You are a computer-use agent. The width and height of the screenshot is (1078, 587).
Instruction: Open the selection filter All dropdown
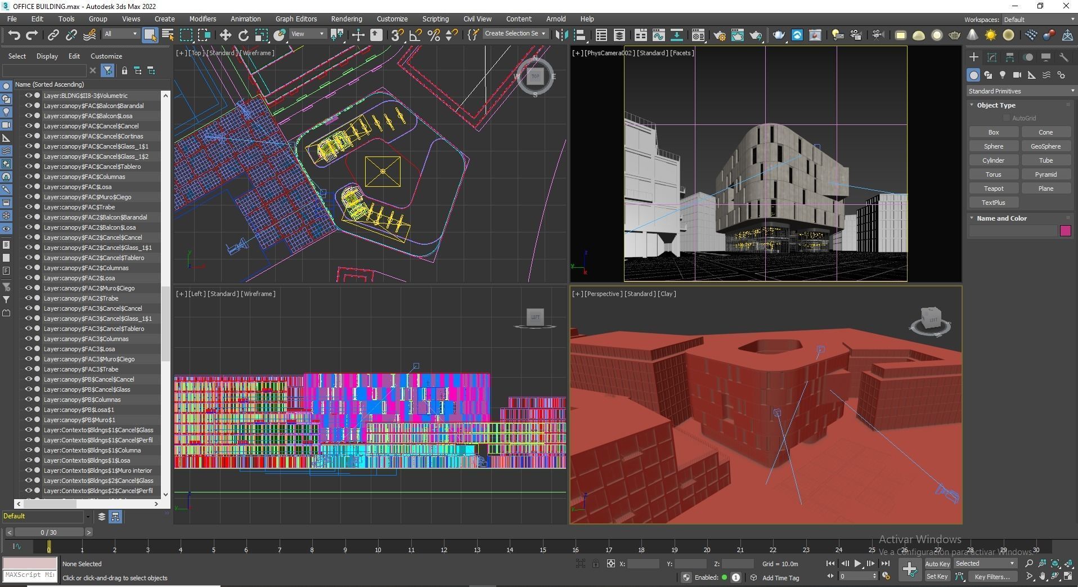pos(120,34)
